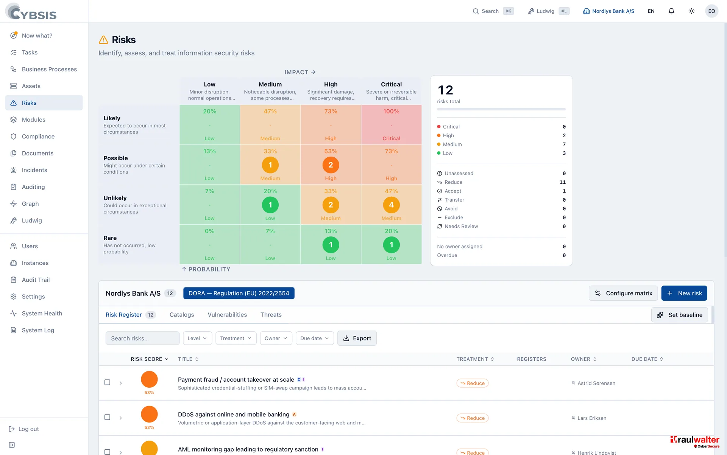Switch language via the EN selector
This screenshot has width=727, height=455.
click(x=651, y=11)
